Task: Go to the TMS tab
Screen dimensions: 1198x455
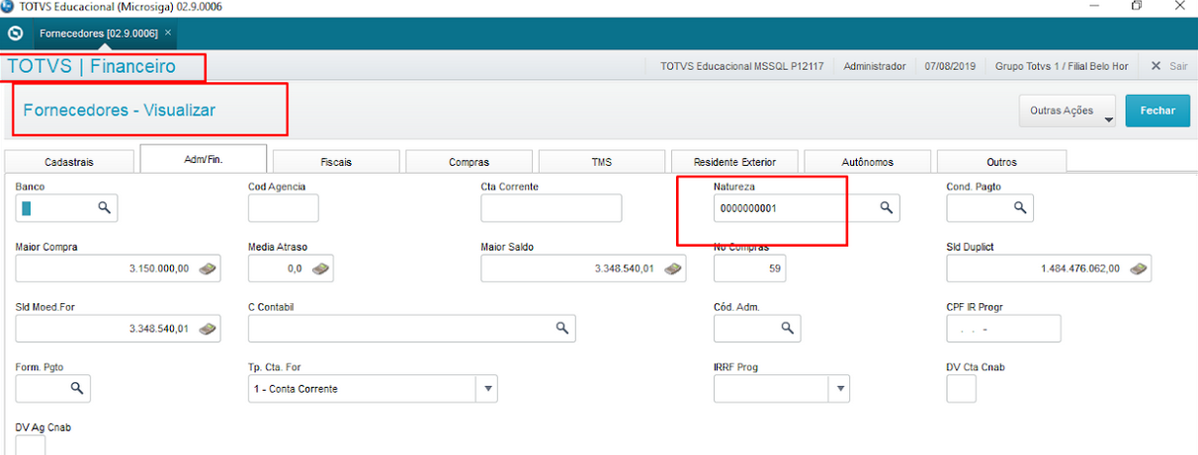Action: pyautogui.click(x=601, y=162)
